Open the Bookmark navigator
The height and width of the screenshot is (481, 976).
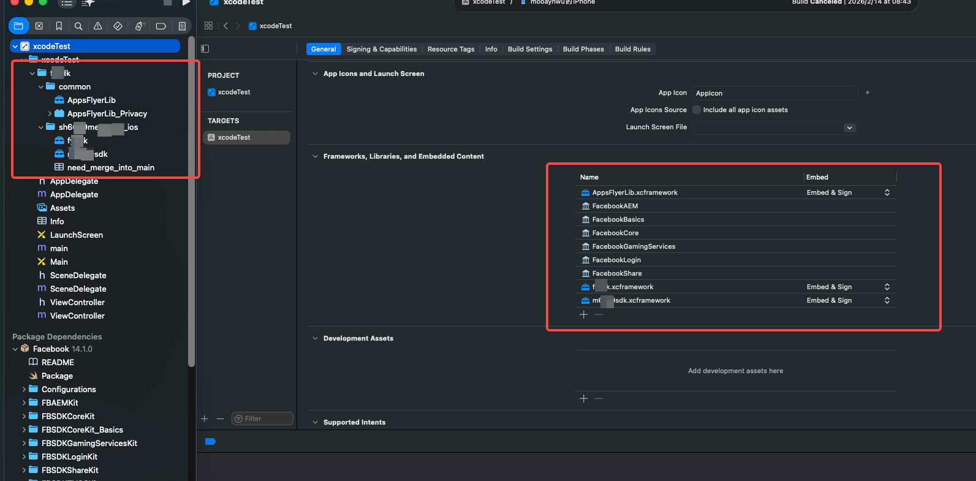(x=59, y=26)
